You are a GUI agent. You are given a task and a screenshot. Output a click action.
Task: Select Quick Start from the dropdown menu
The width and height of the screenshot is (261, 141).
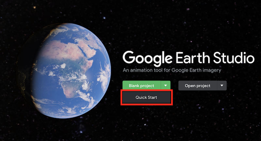click(x=146, y=97)
